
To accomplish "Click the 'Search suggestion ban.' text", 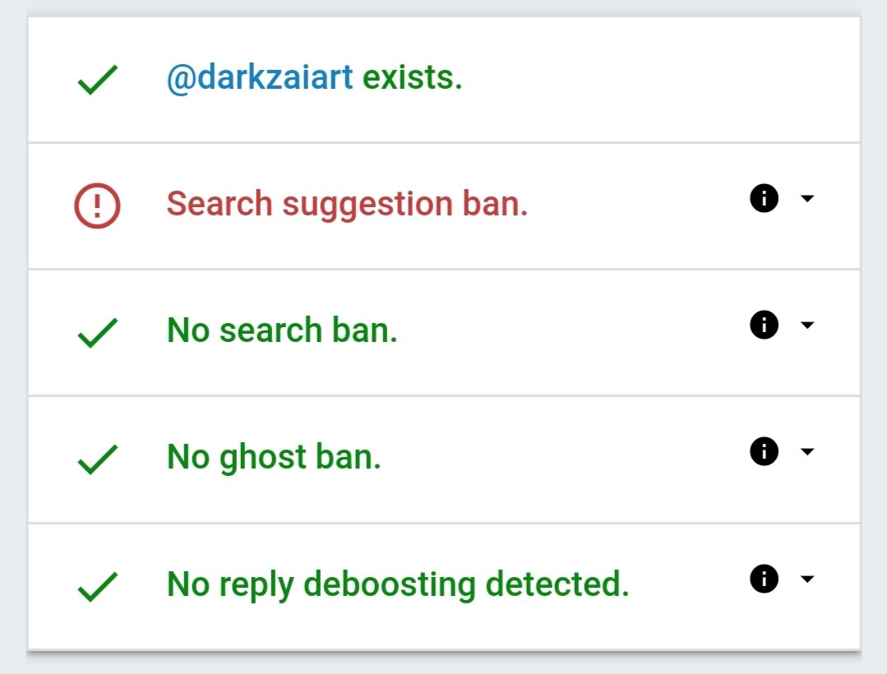I will click(x=348, y=204).
